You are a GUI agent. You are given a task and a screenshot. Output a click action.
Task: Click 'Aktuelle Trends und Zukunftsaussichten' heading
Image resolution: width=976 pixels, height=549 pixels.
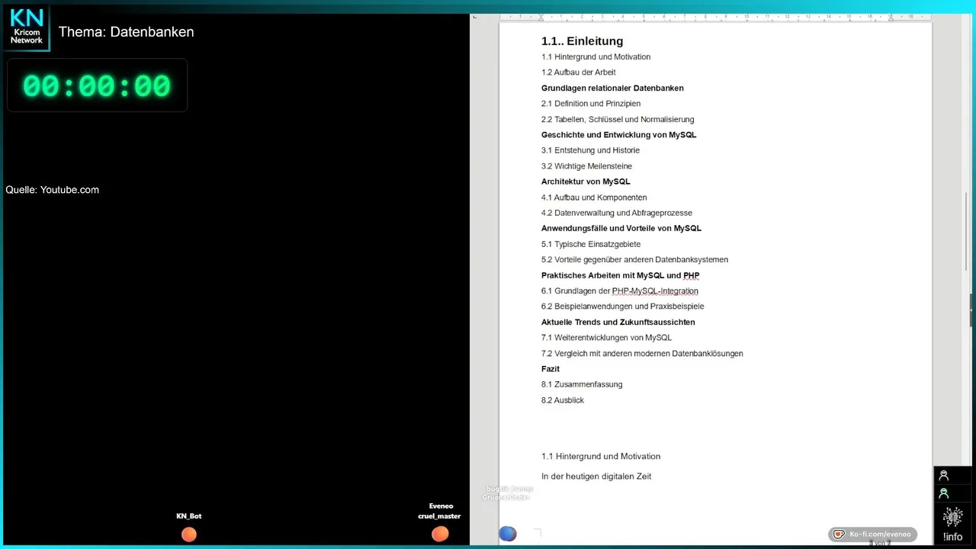[618, 322]
